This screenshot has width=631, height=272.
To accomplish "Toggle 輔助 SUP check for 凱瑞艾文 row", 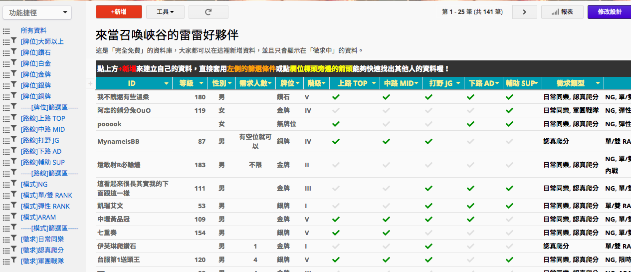I will pos(509,206).
